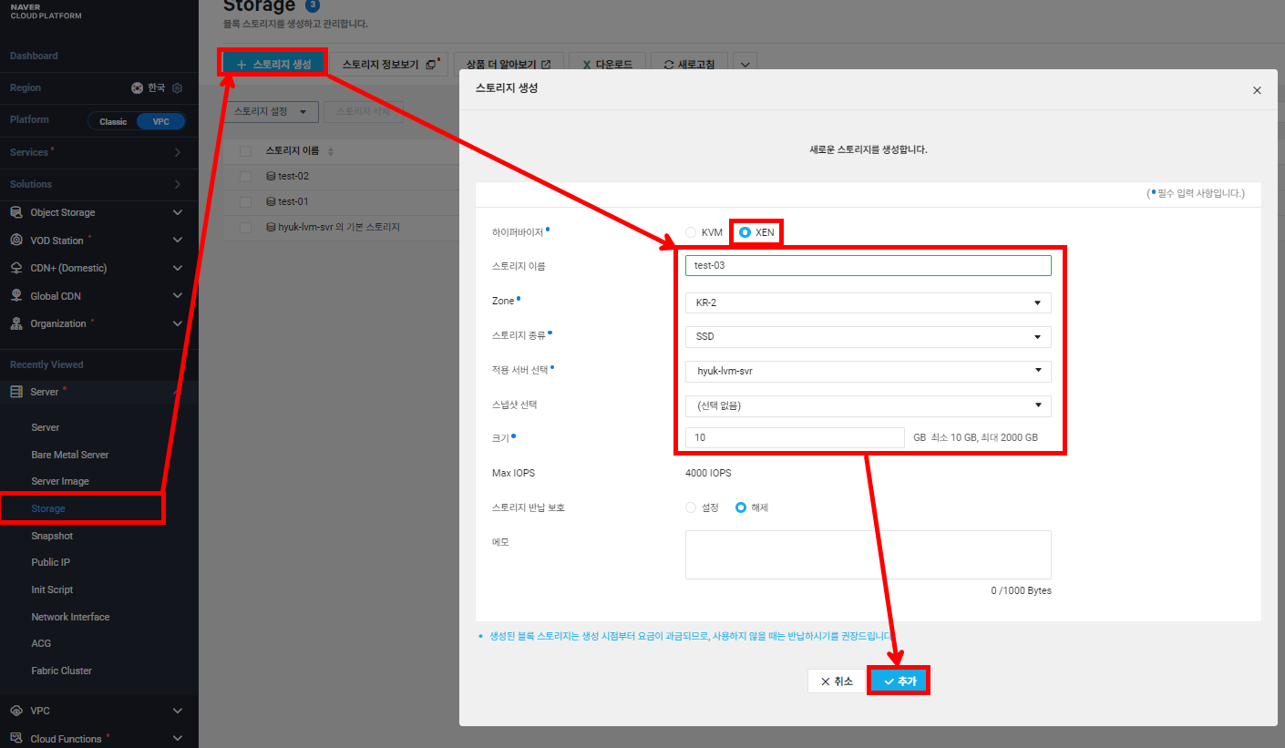
Task: Select the KVM hypervisor radio button
Action: pyautogui.click(x=691, y=232)
